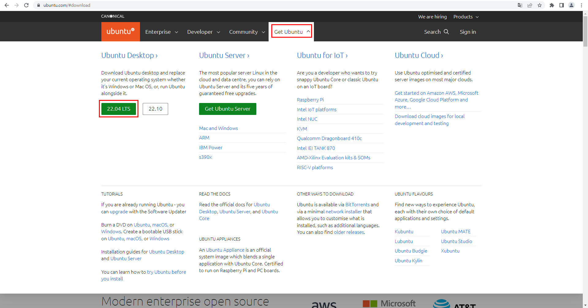Screen dimensions: 588x308
Task: Click the share page icon
Action: click(x=530, y=5)
